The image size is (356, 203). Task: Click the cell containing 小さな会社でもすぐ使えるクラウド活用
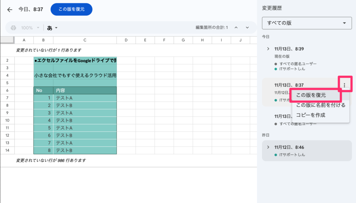[75, 75]
